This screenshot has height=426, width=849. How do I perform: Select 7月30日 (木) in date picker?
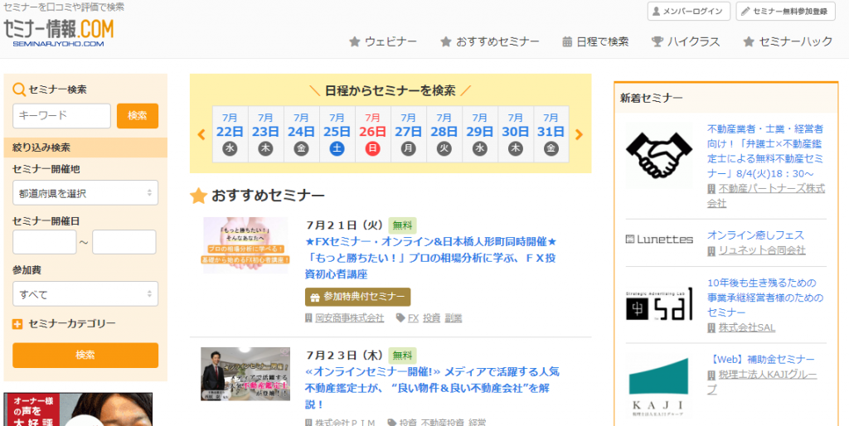click(516, 134)
